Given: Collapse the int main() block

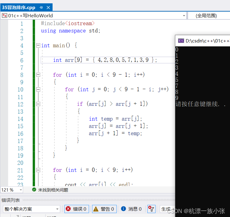Looking at the screenshot, I should [x=38, y=45].
